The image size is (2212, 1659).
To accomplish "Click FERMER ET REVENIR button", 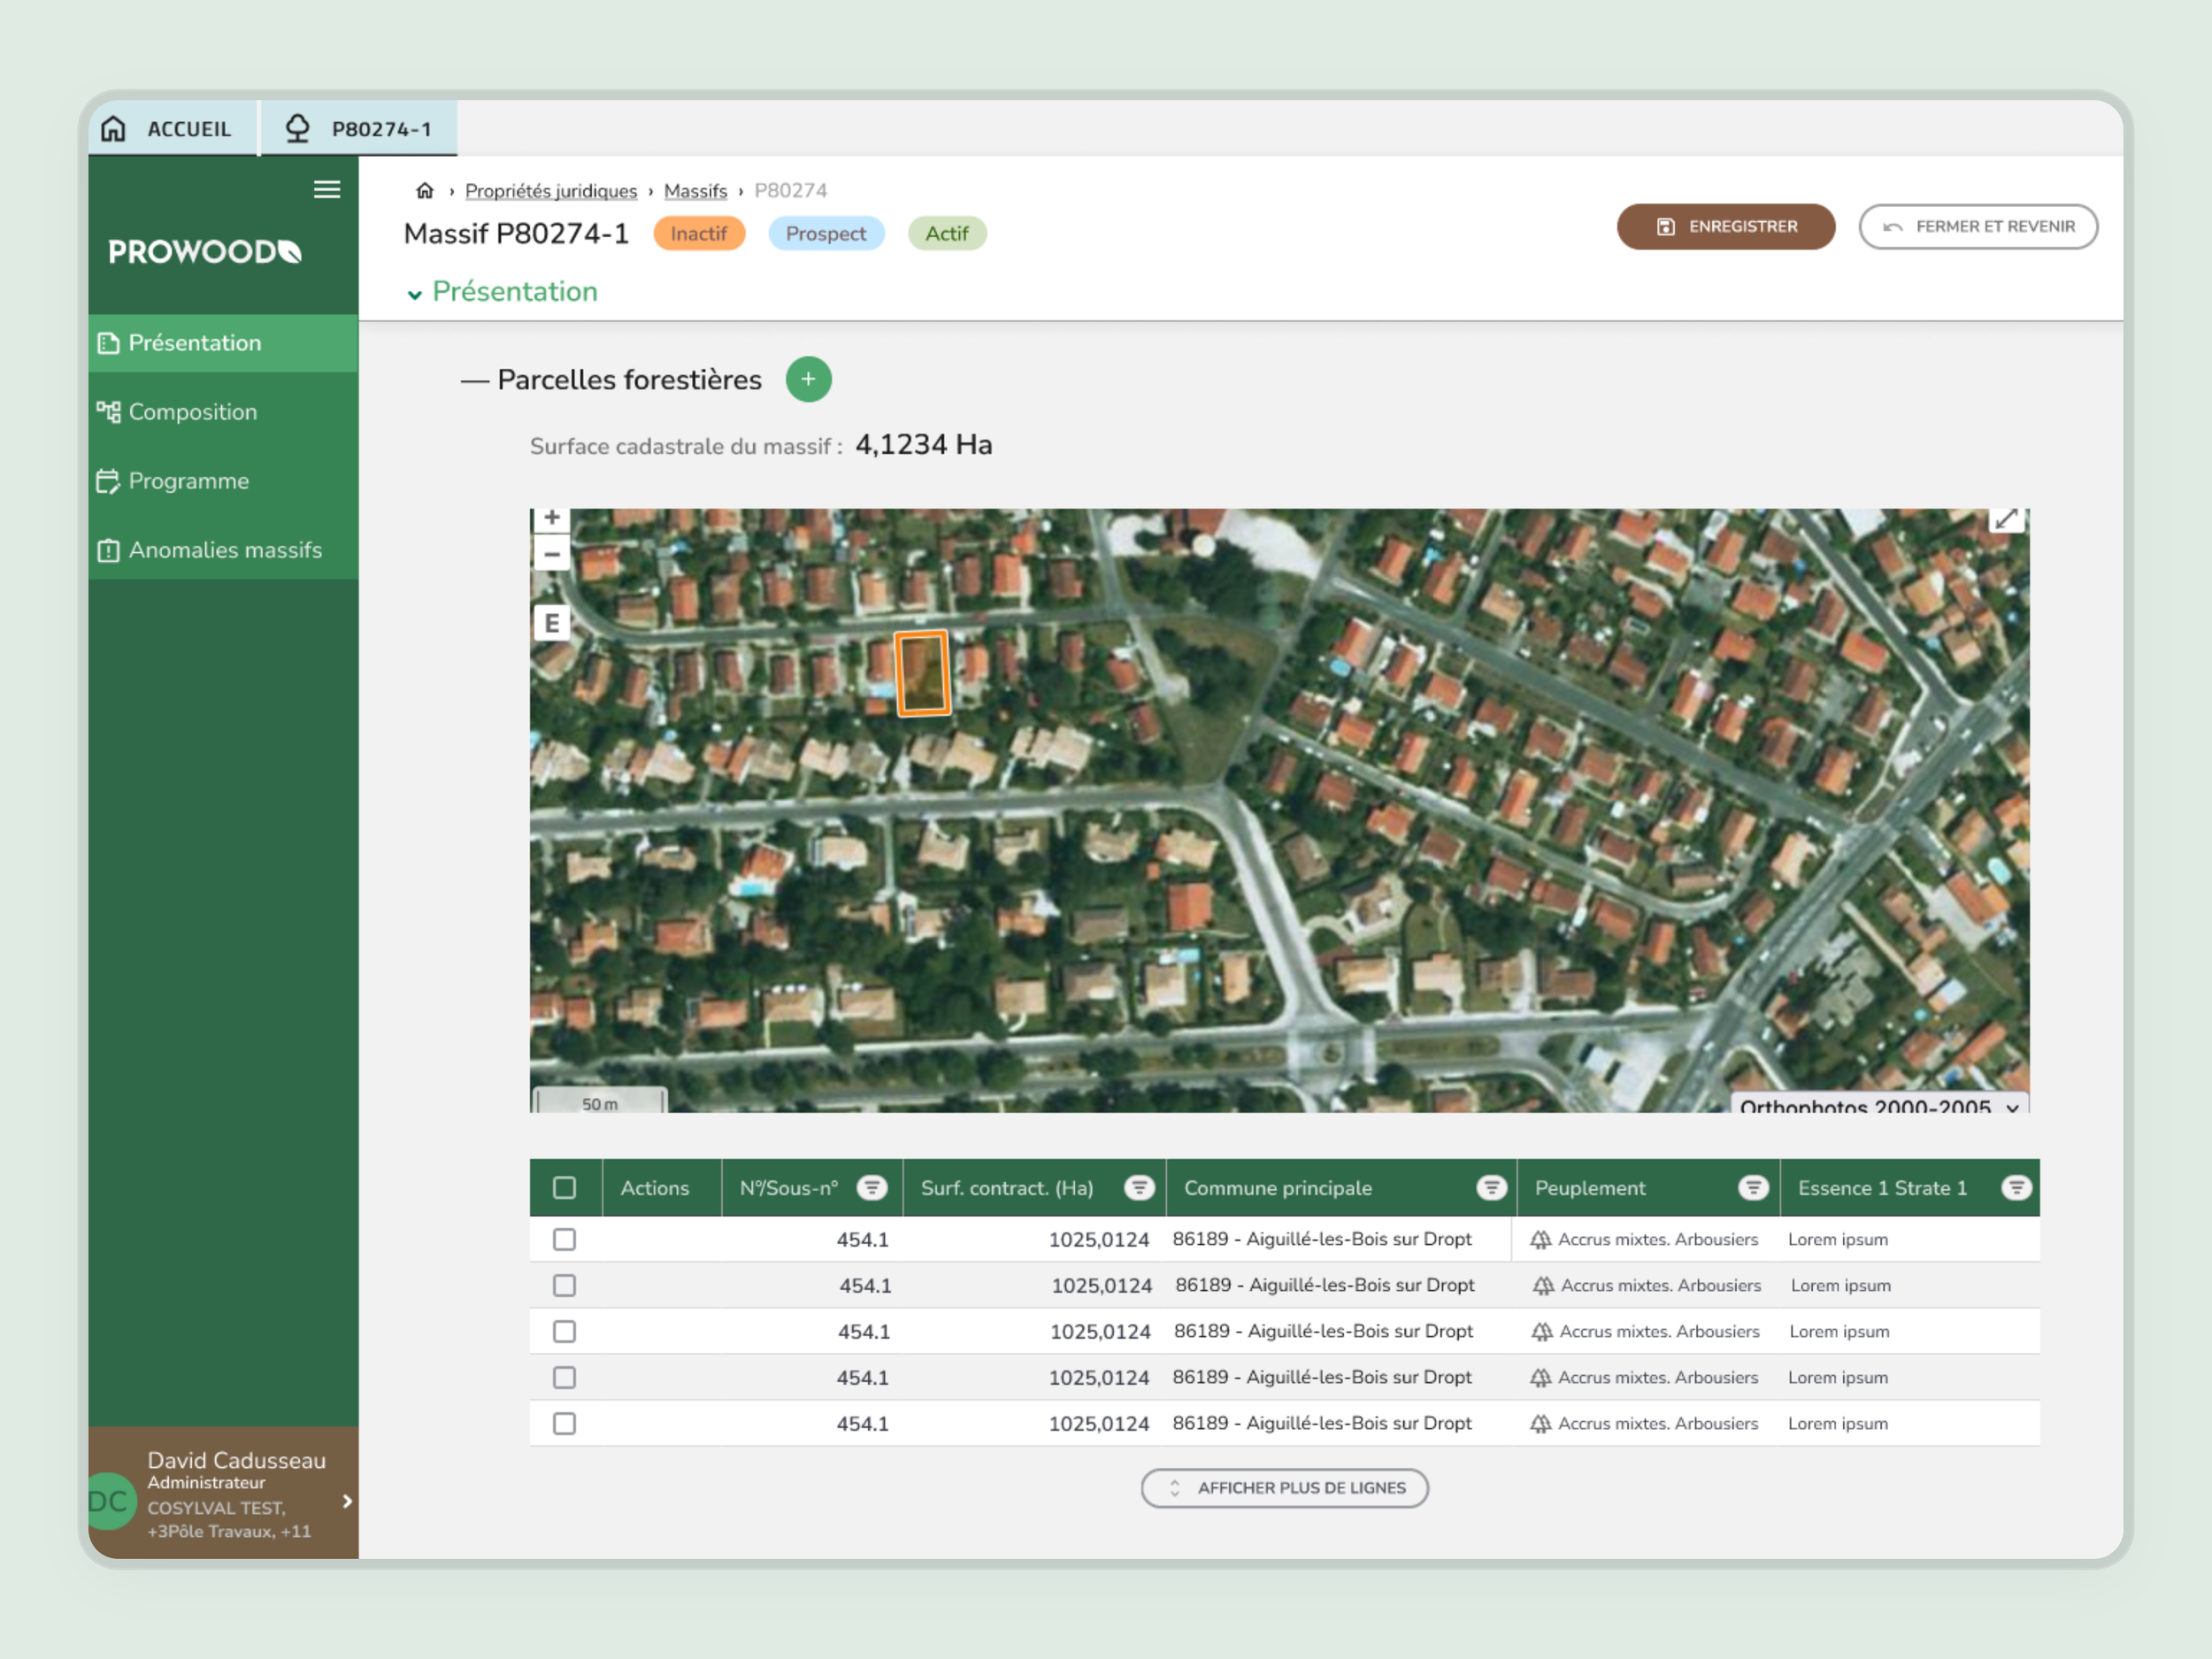I will pos(1978,227).
